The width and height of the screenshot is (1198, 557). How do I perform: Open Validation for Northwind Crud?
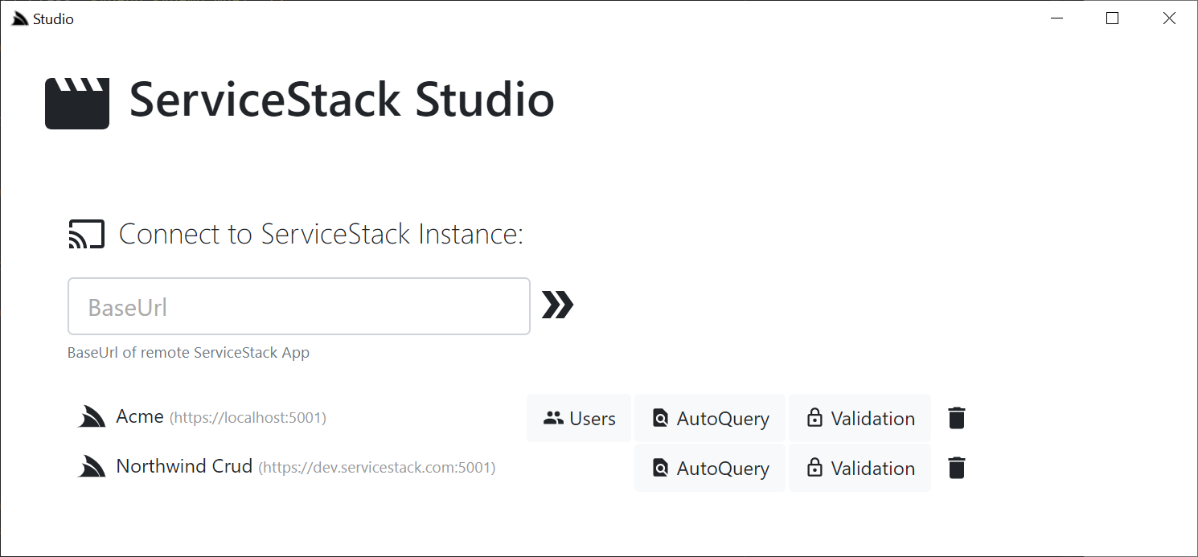[x=860, y=468]
